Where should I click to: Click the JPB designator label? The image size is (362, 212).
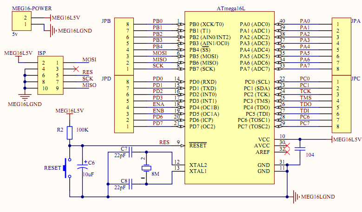[x=106, y=21]
